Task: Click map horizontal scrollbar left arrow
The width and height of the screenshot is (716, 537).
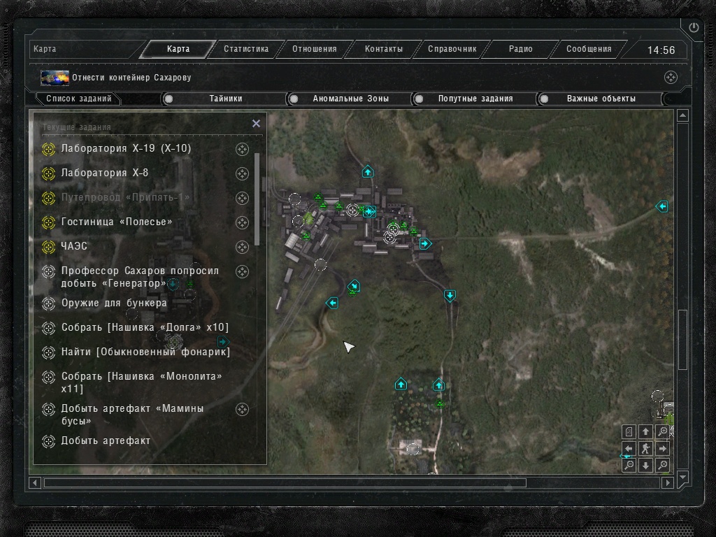Action: [x=35, y=482]
